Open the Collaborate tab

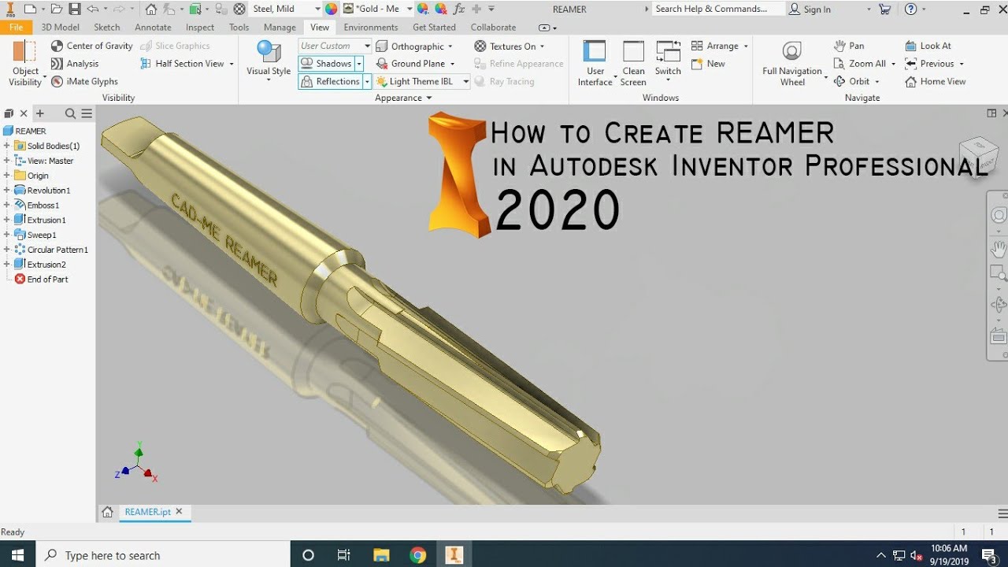point(493,27)
